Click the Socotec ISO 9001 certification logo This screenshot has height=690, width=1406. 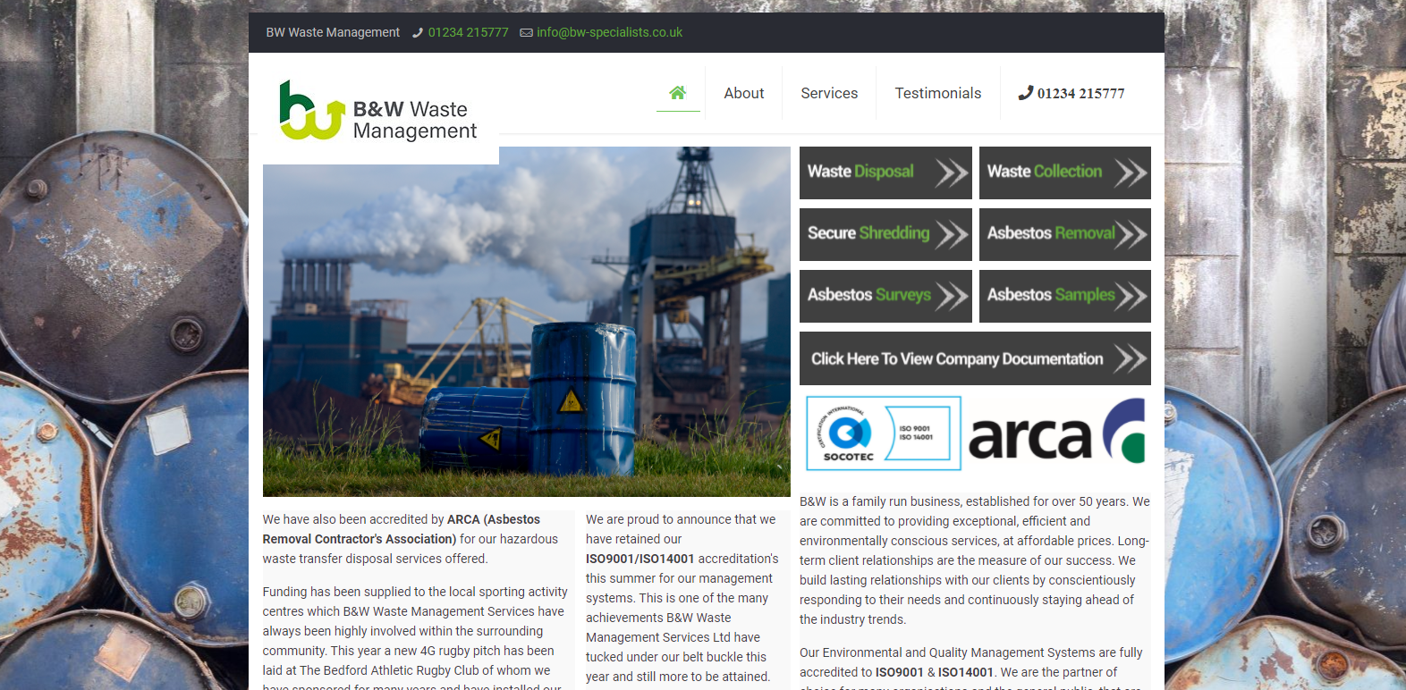click(x=884, y=433)
